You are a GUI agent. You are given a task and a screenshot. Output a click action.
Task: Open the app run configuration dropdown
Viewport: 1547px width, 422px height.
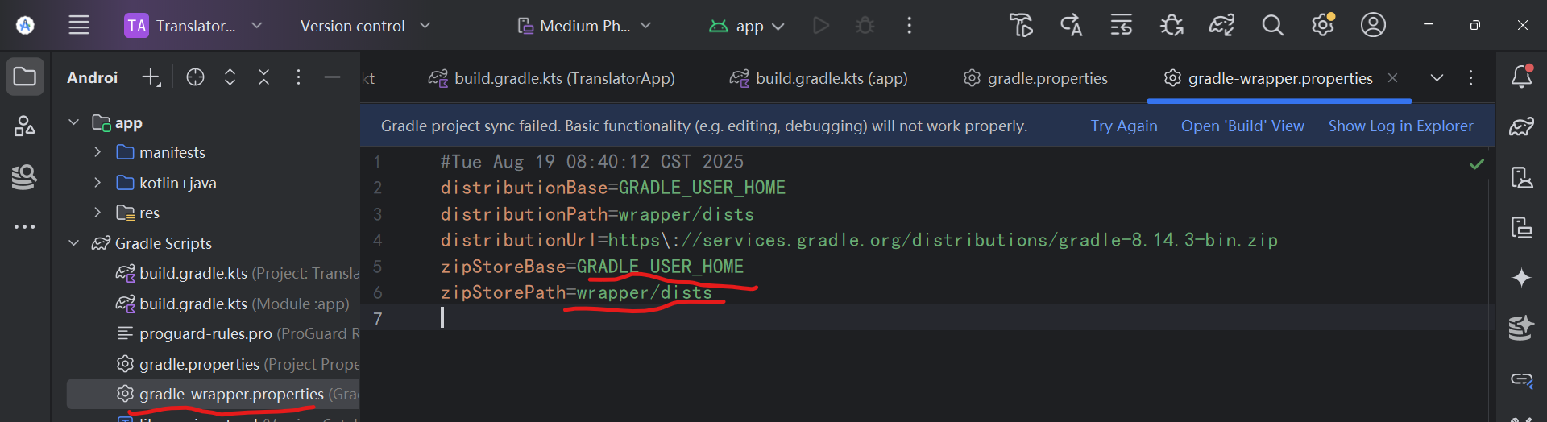[x=747, y=26]
